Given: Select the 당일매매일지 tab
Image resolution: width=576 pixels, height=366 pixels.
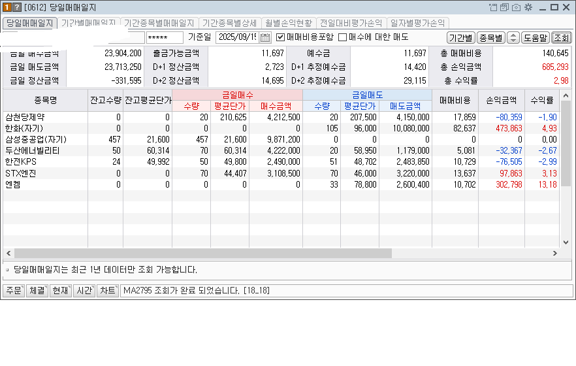Looking at the screenshot, I should pyautogui.click(x=30, y=23).
